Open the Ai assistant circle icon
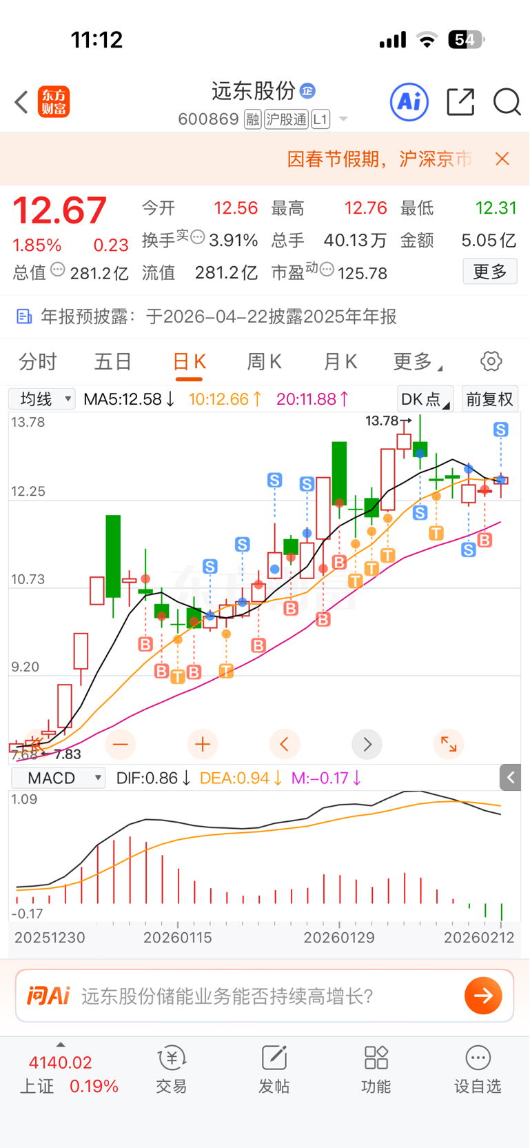Screen dimensions: 530x1148 (x=409, y=102)
